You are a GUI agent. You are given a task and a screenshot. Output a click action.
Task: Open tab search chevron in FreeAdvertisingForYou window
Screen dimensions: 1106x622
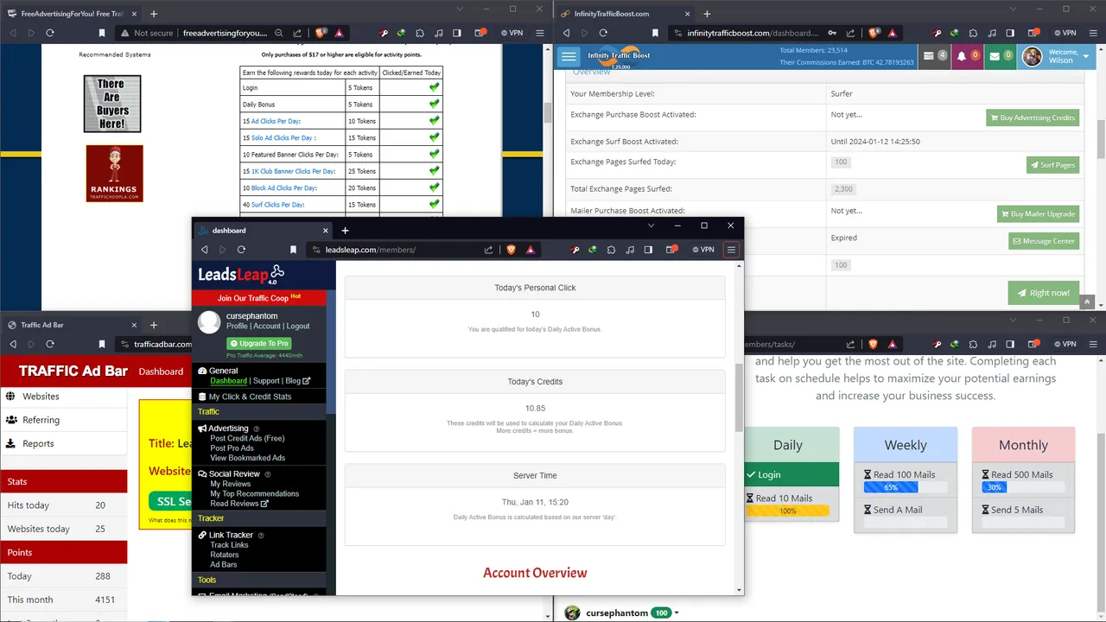(x=460, y=10)
